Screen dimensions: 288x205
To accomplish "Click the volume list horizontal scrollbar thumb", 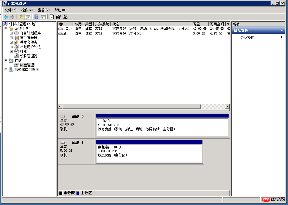I will [131, 107].
